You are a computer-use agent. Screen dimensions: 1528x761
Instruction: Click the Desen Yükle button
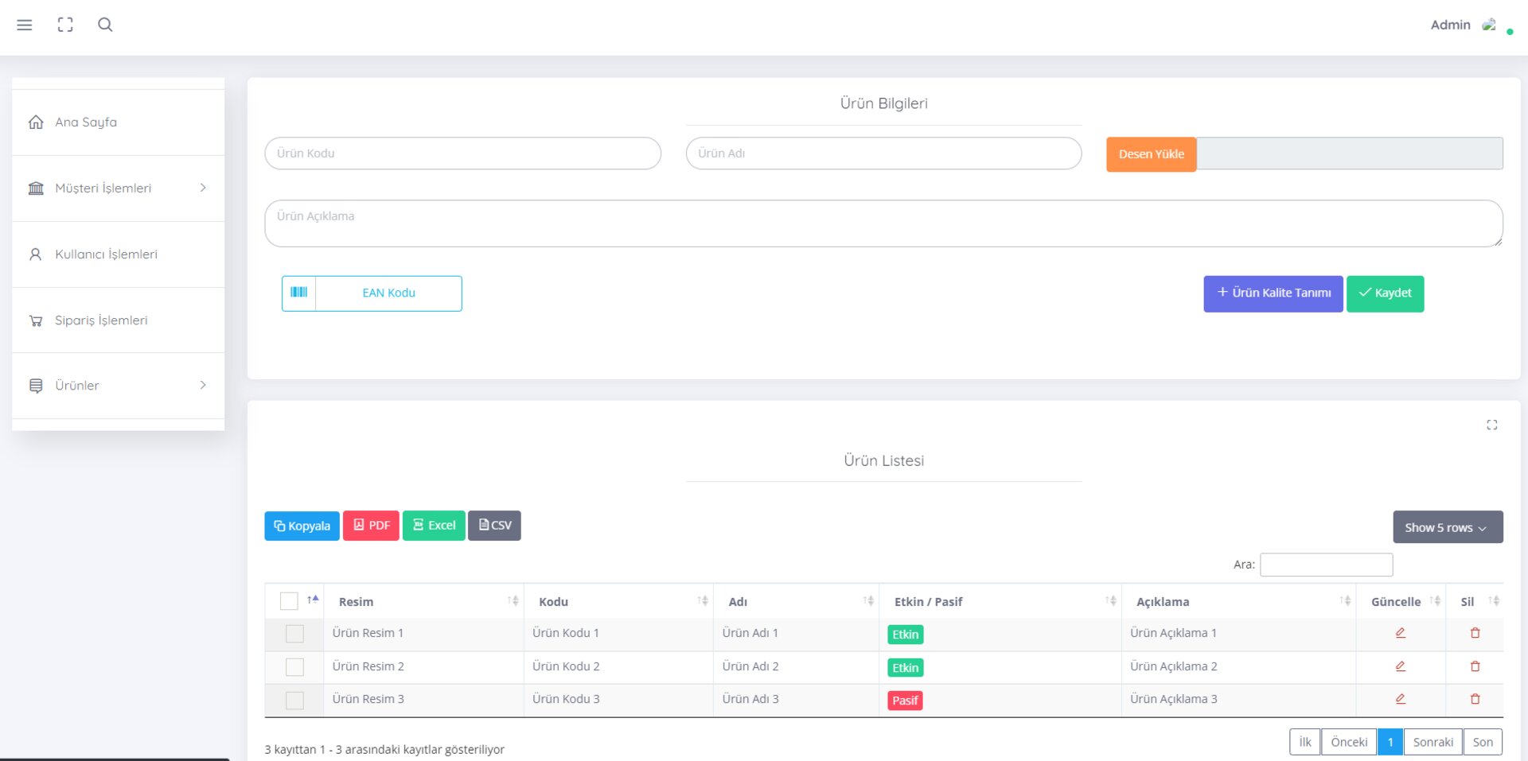pos(1151,154)
